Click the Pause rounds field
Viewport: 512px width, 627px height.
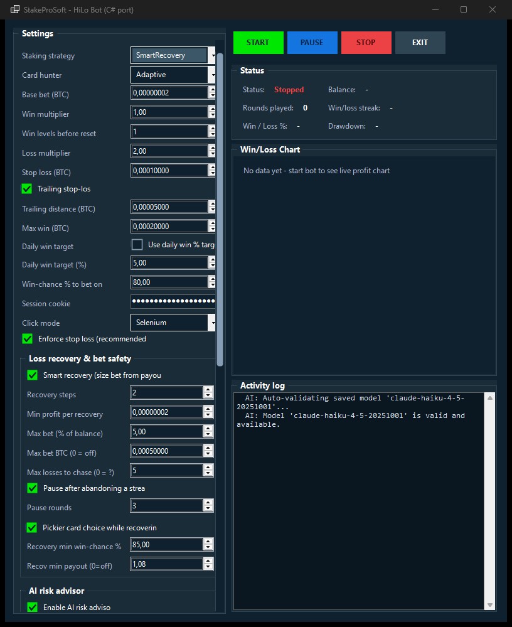point(167,506)
